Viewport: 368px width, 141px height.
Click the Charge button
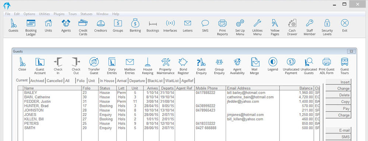[339, 115]
